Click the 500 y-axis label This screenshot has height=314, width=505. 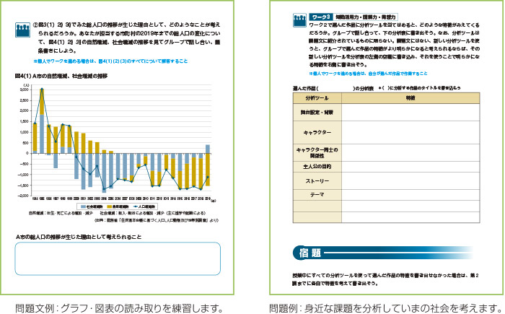pos(26,143)
